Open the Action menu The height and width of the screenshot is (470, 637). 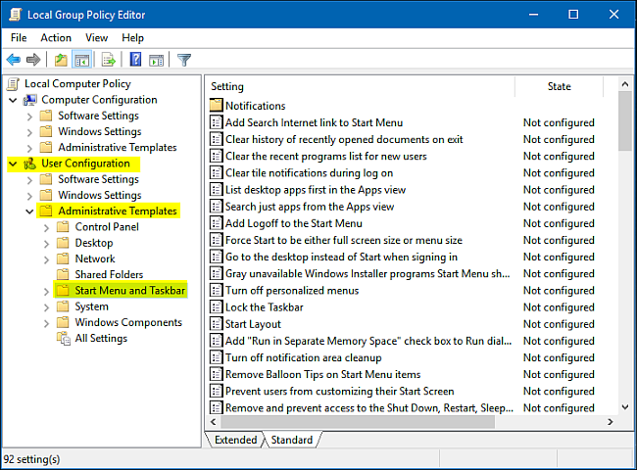tap(56, 38)
